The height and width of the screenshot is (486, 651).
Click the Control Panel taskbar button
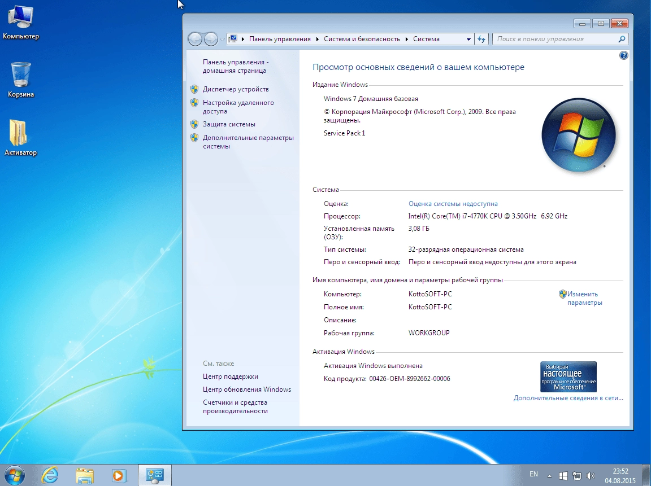click(x=154, y=475)
